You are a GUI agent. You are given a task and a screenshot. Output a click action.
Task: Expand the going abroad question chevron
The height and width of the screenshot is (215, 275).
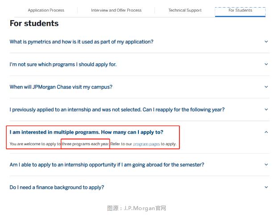click(x=267, y=164)
